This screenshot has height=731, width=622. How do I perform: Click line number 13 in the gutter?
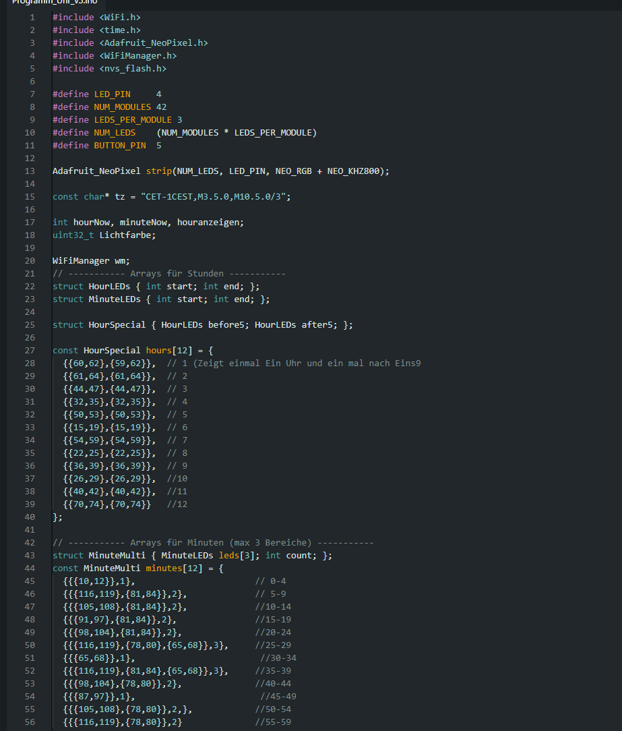(30, 171)
